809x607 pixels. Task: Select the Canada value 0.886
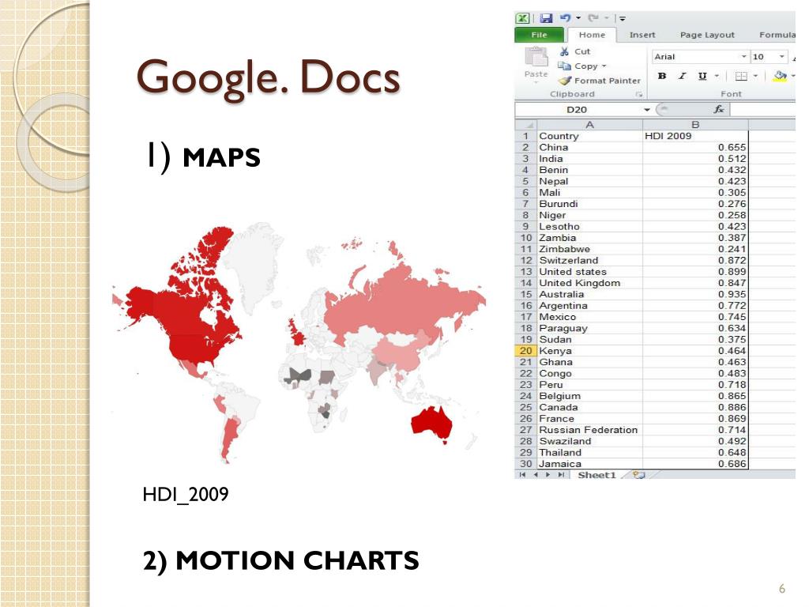[695, 407]
